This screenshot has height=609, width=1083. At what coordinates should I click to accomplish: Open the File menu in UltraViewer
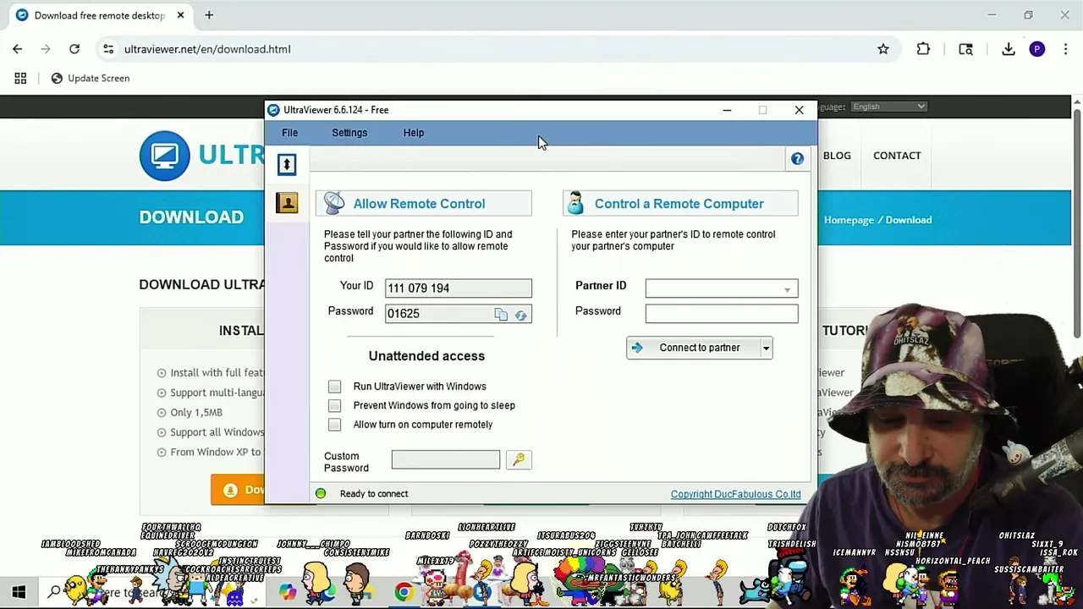click(x=289, y=133)
